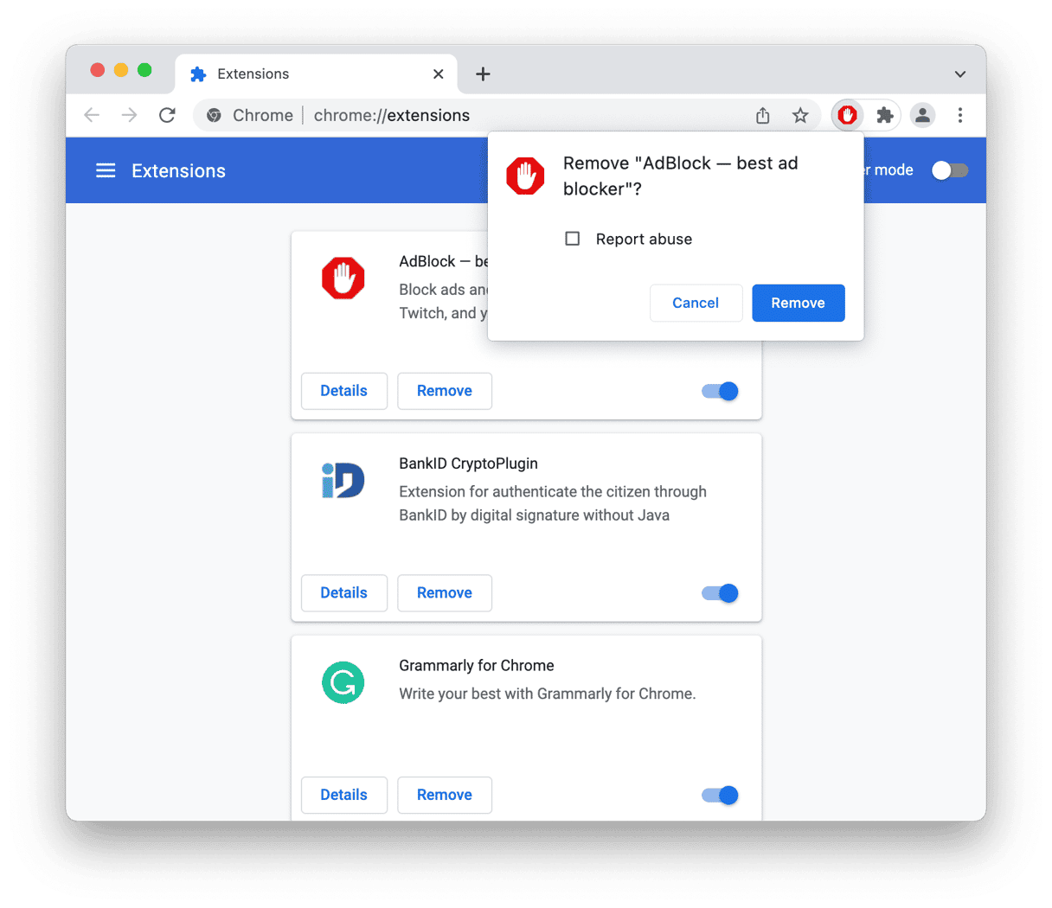Click the Extensions page heading
This screenshot has width=1052, height=908.
tap(178, 171)
